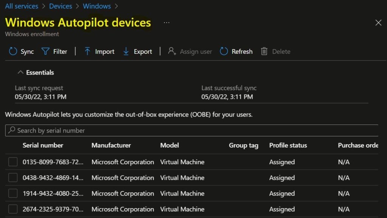The width and height of the screenshot is (387, 218).
Task: Collapse the Essentials section chevron
Action: [20, 72]
